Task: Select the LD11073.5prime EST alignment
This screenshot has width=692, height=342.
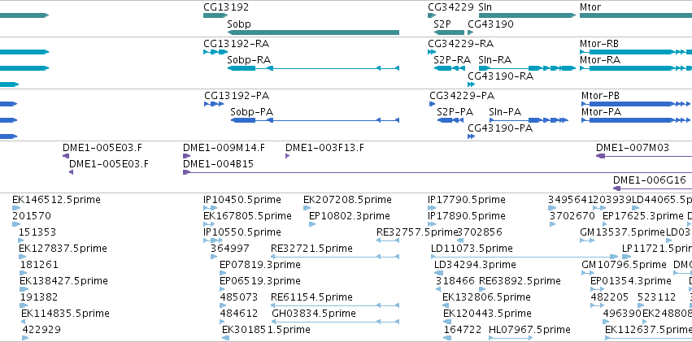Action: click(x=524, y=257)
